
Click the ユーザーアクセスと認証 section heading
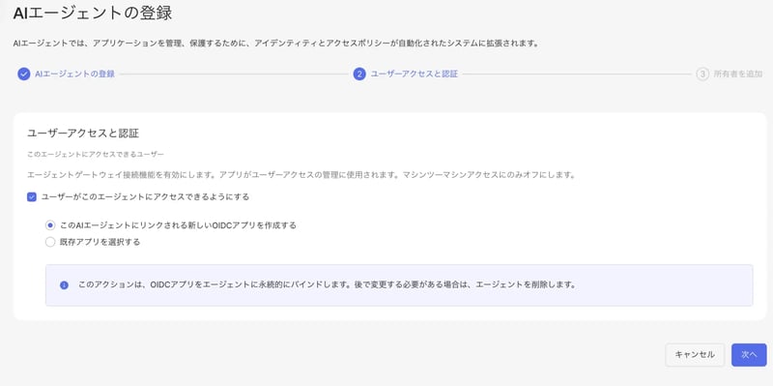tap(83, 134)
